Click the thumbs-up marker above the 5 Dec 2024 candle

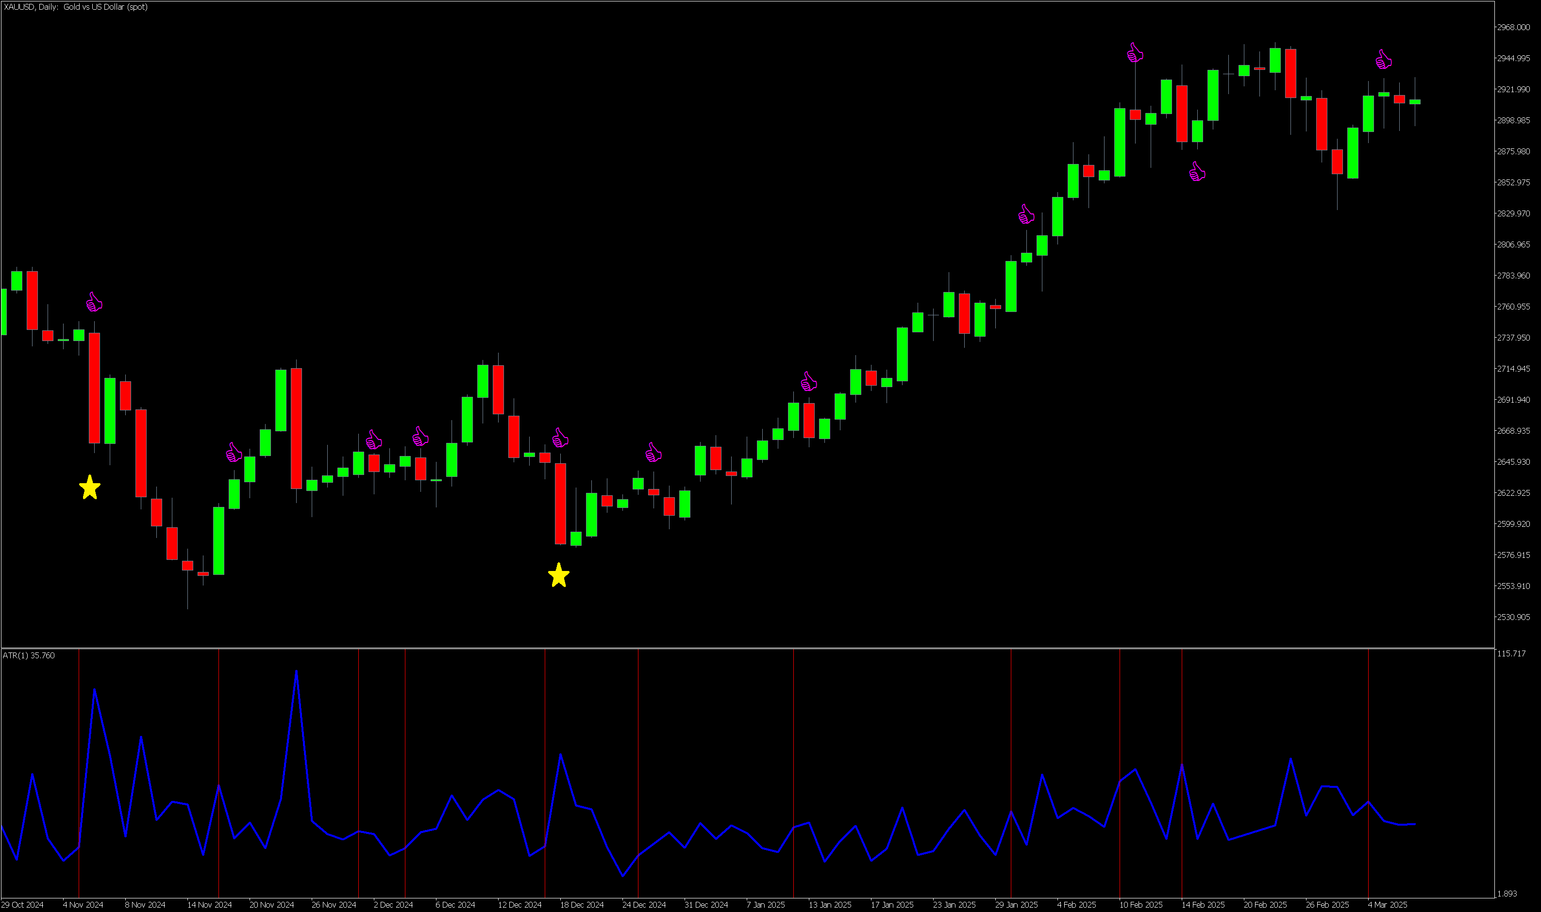coord(420,436)
